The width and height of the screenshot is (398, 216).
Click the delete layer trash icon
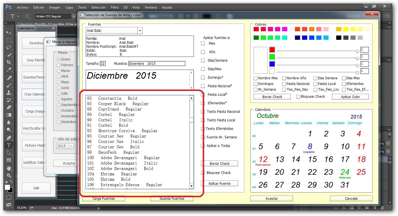[382, 208]
